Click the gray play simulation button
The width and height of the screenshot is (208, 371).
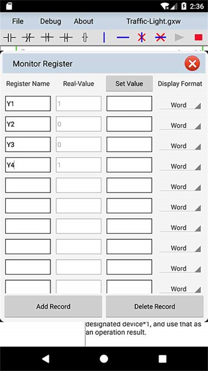[180, 38]
